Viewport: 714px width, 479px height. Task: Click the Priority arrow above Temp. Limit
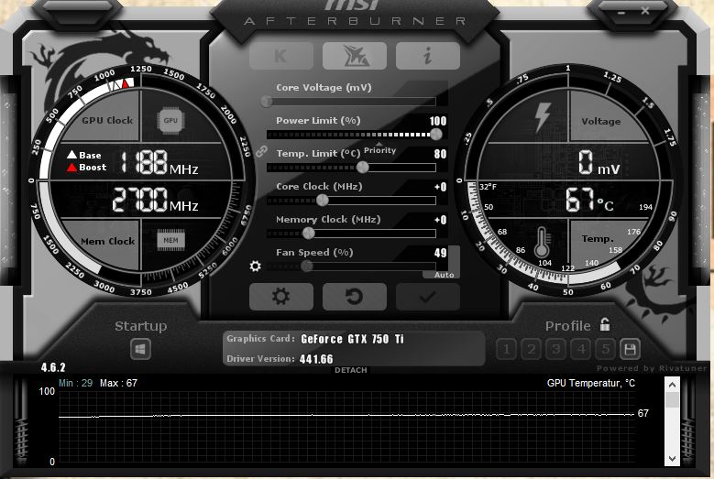(379, 144)
